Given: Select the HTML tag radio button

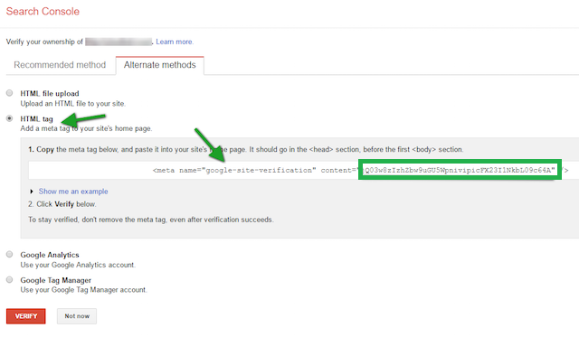Looking at the screenshot, I should [10, 118].
